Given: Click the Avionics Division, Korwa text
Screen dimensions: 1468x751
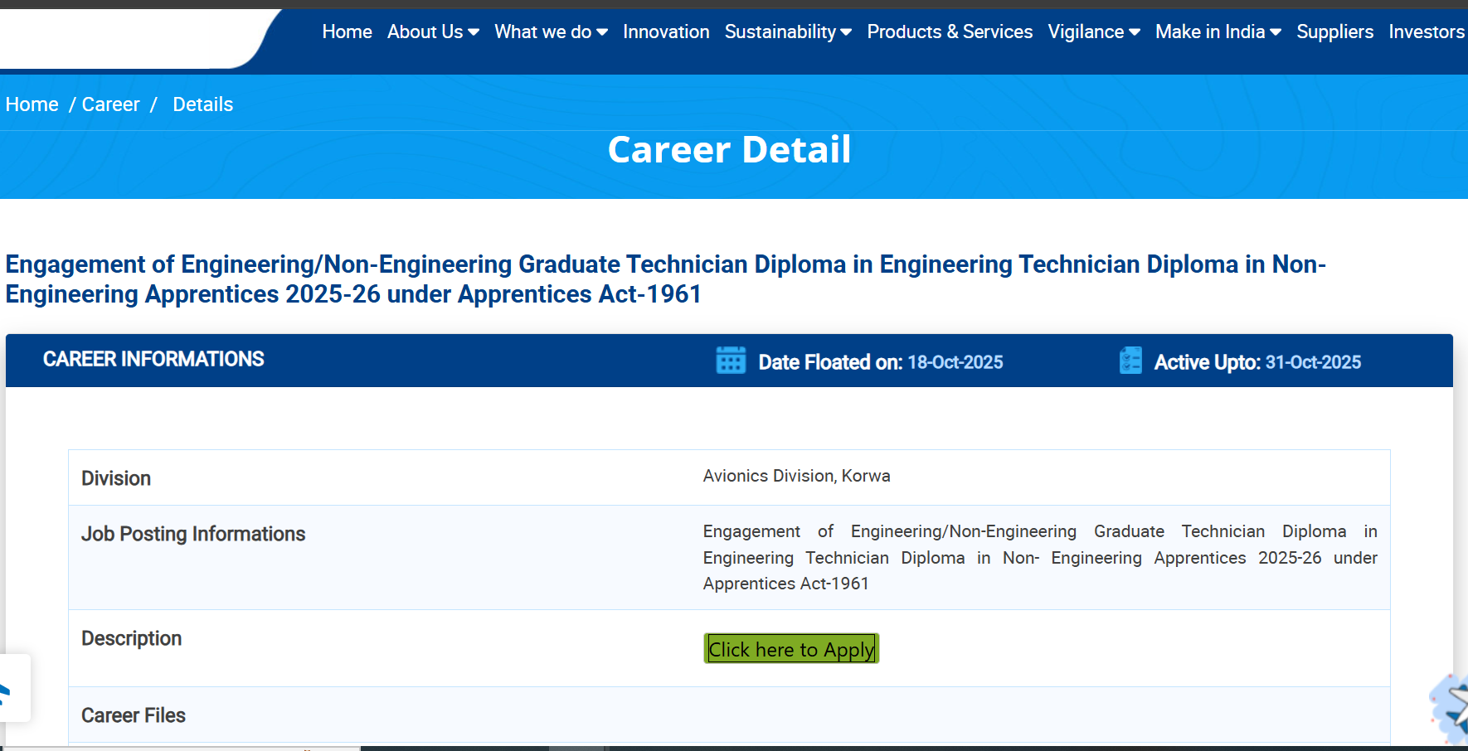Looking at the screenshot, I should click(x=796, y=476).
